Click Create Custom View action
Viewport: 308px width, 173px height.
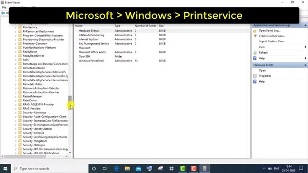pos(272,36)
